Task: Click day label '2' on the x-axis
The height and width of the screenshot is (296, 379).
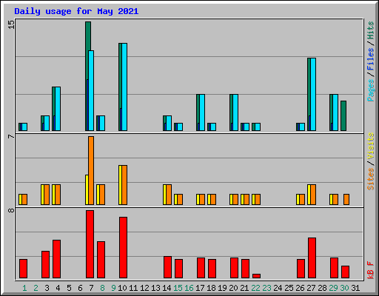Action: point(36,288)
